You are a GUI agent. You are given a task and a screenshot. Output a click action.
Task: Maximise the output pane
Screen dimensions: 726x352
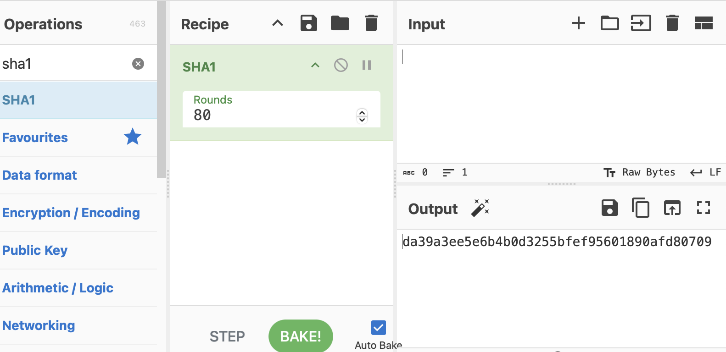pos(703,208)
